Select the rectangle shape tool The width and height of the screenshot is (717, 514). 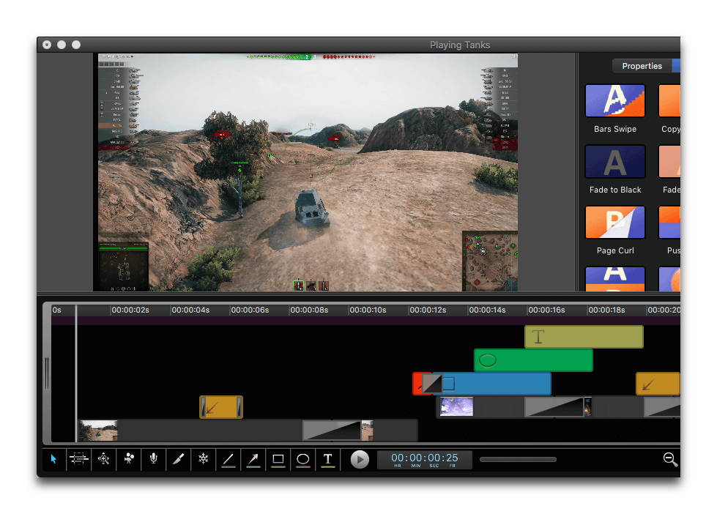tap(278, 459)
